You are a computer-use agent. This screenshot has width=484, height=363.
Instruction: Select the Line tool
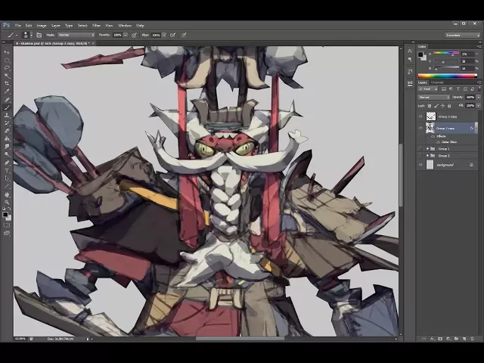pyautogui.click(x=7, y=186)
